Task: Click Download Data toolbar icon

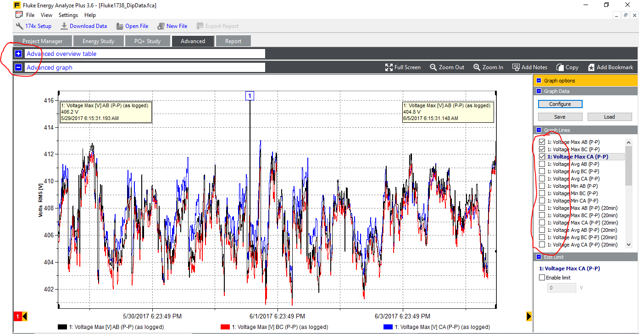Action: click(x=64, y=26)
